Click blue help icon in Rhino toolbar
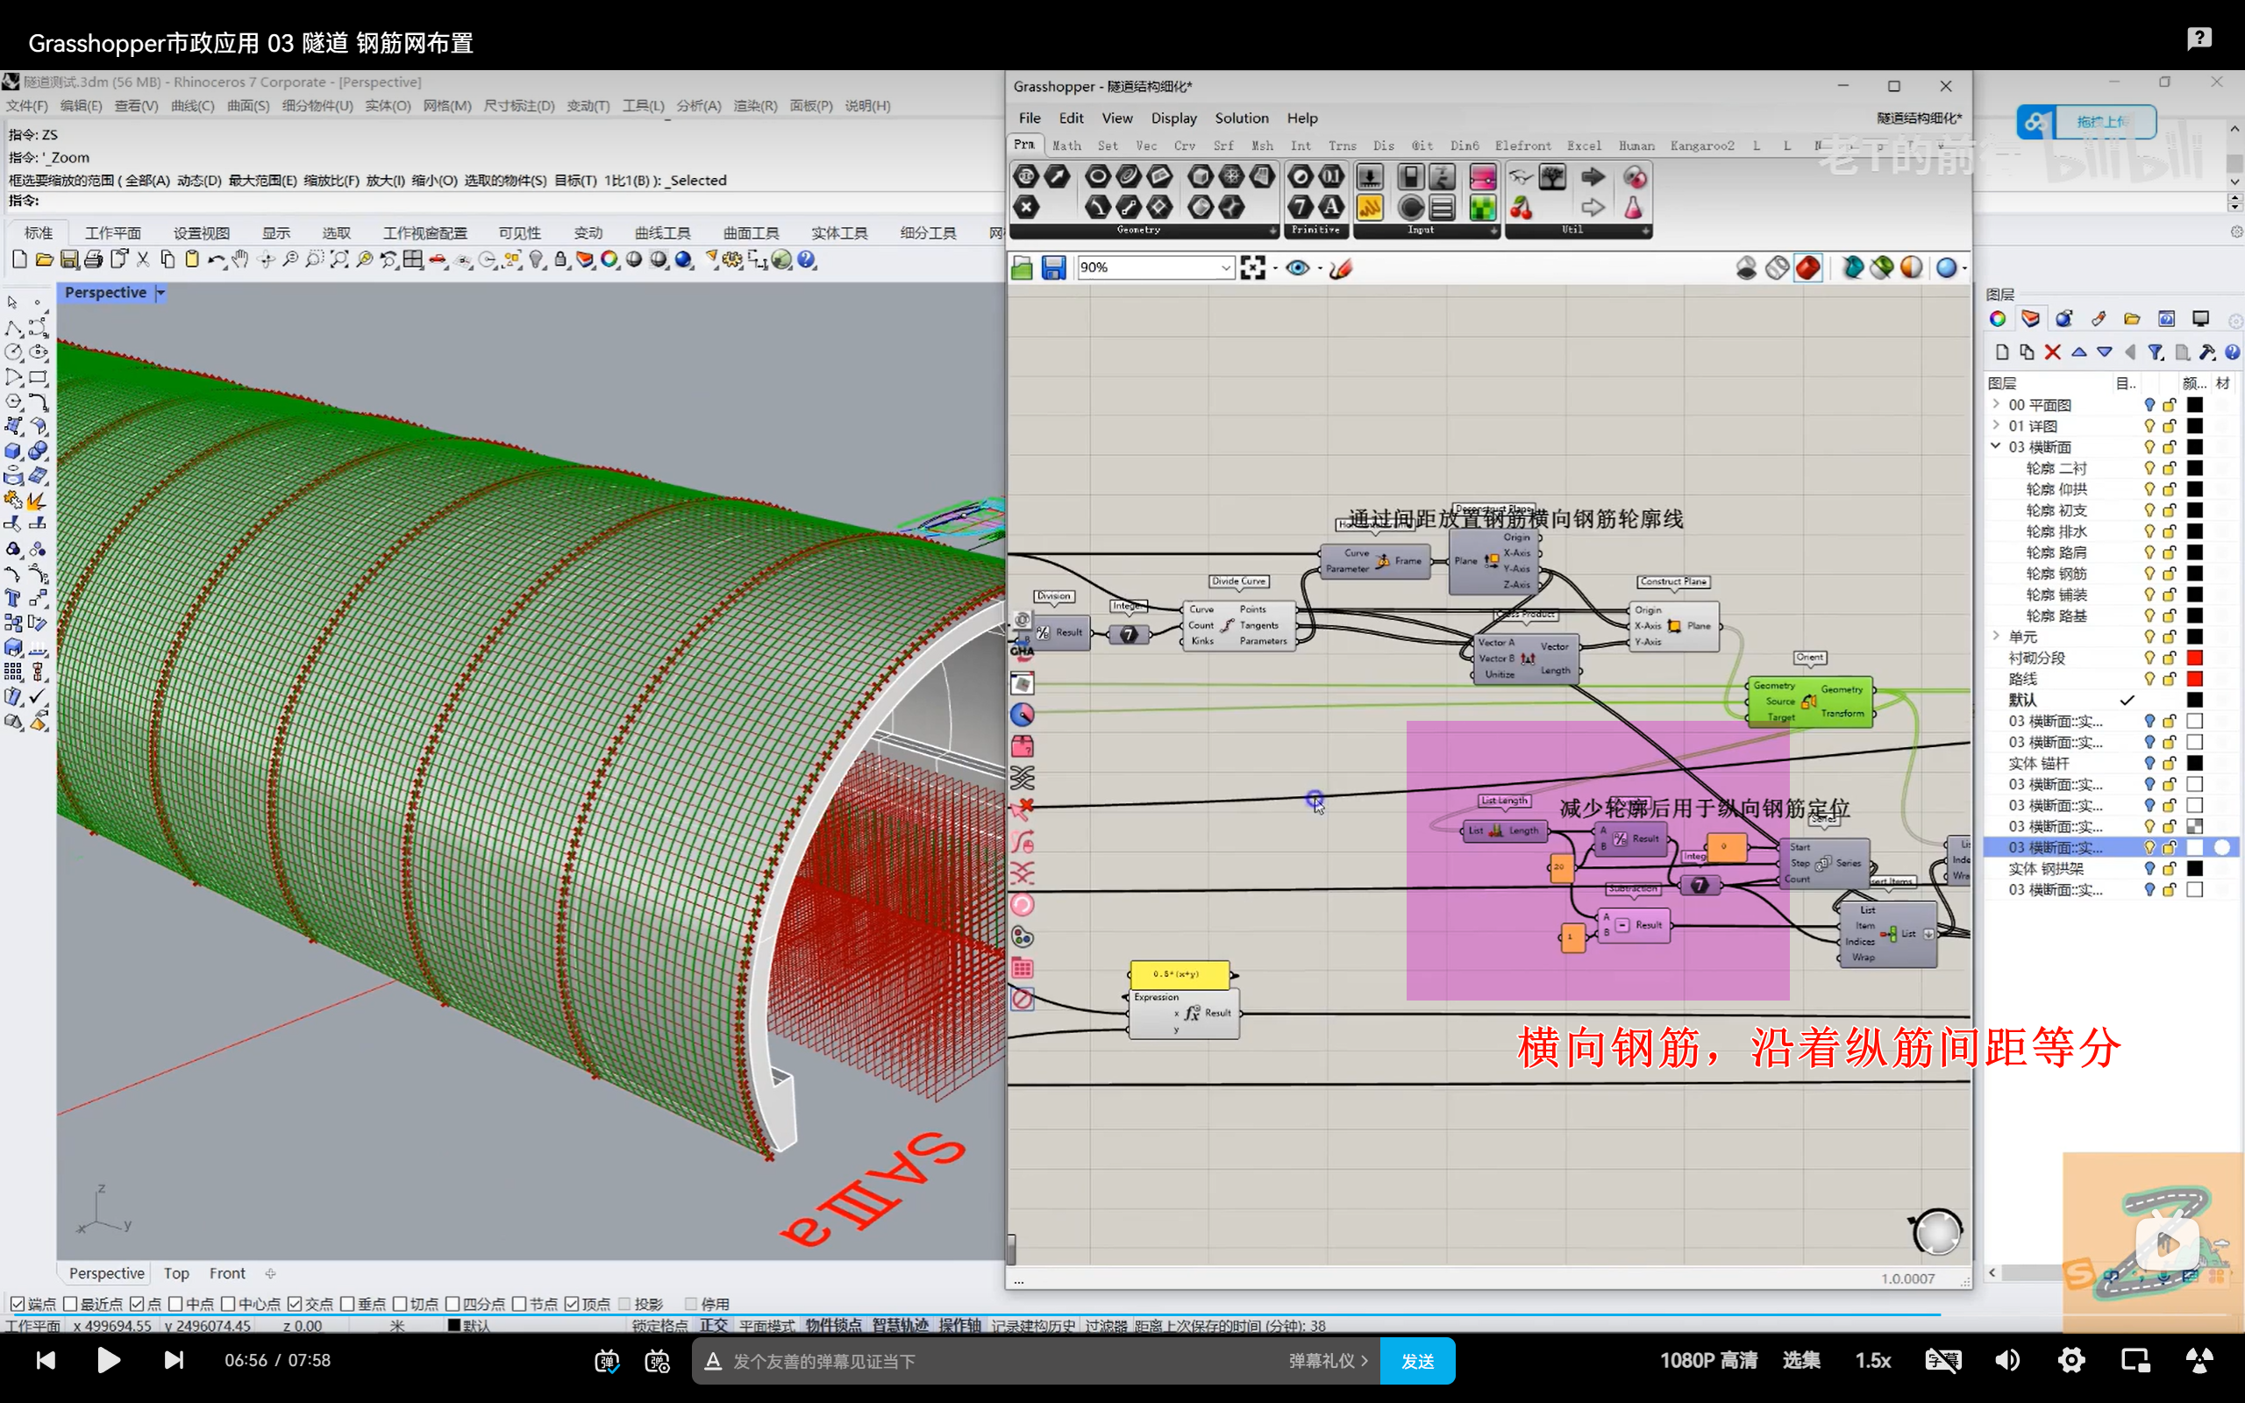 tap(807, 260)
